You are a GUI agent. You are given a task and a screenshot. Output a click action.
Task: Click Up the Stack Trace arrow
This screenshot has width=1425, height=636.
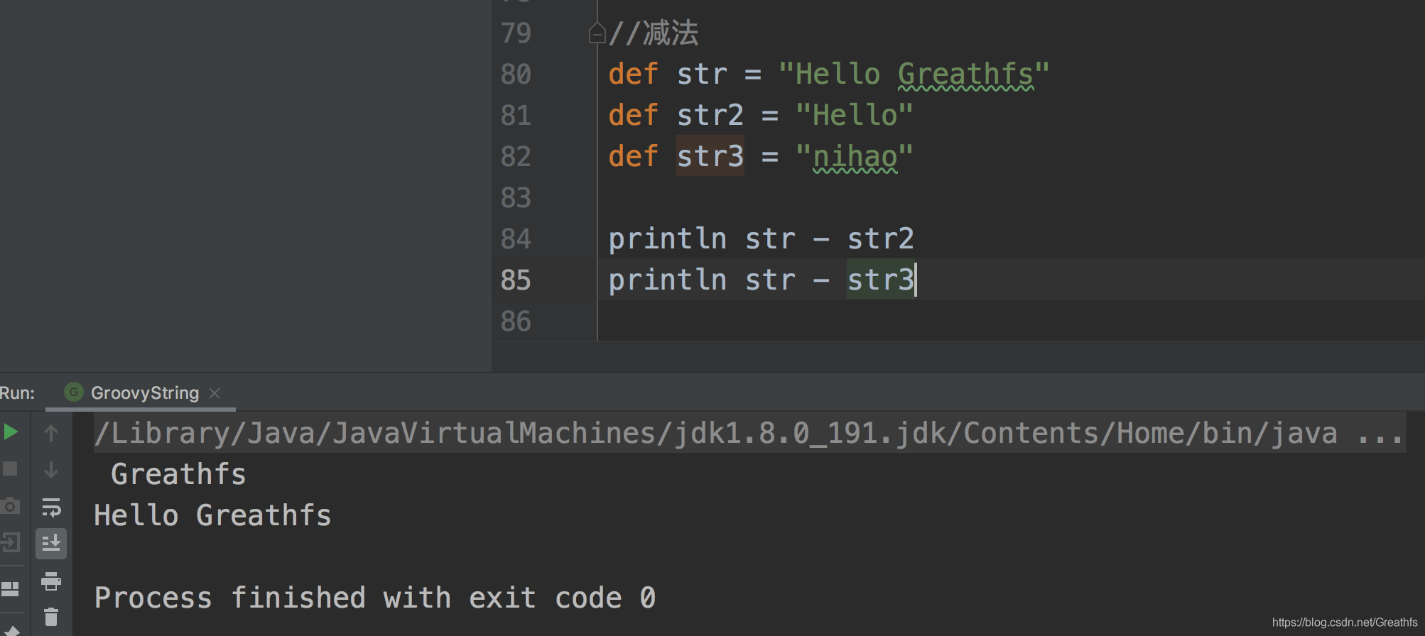click(51, 432)
